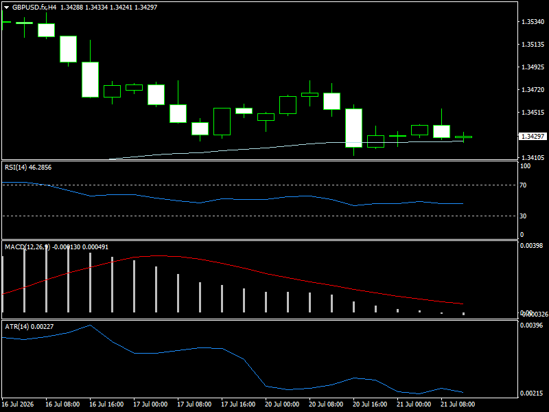Click the tall white candle at 20 Jul 16:00

click(353, 128)
